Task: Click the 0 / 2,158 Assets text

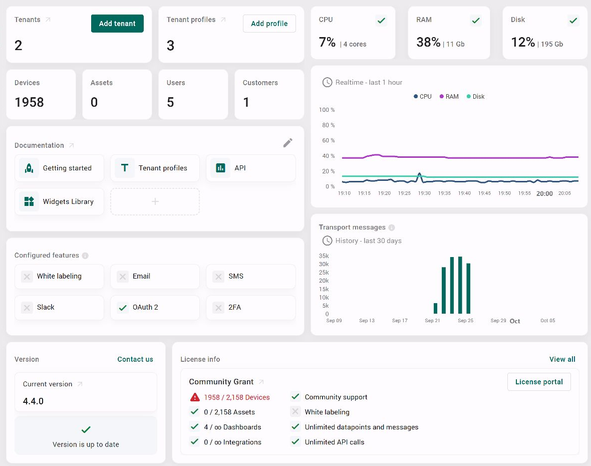Action: coord(229,412)
